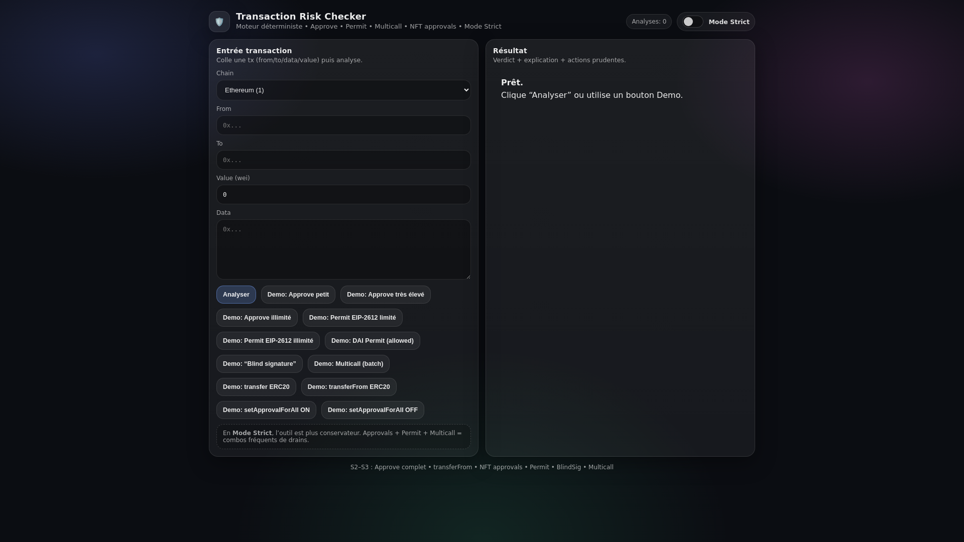Click inside the Data textarea

[x=343, y=249]
